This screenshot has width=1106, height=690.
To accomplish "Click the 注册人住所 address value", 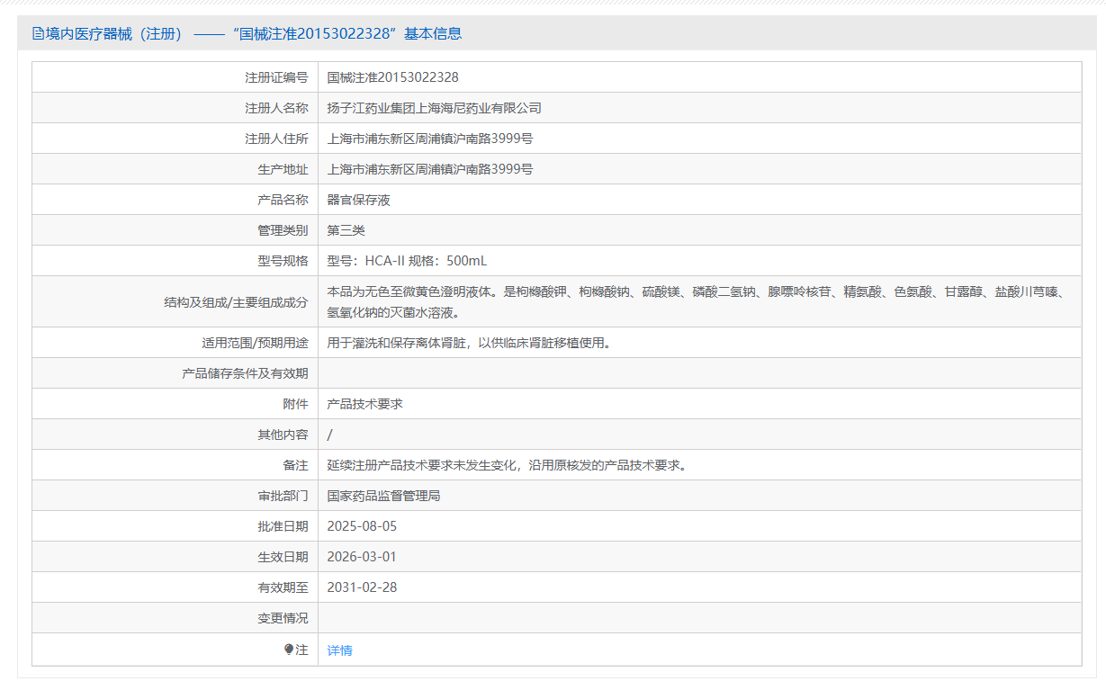I will 430,139.
